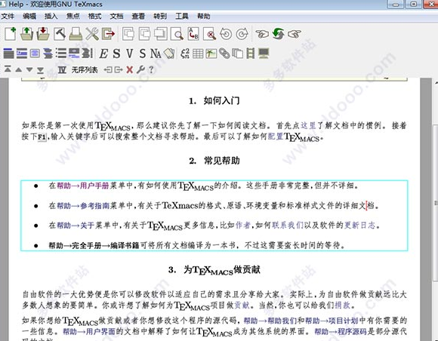The image size is (438, 341).
Task: Open the palm-tree image insert icon
Action: [x=211, y=54]
